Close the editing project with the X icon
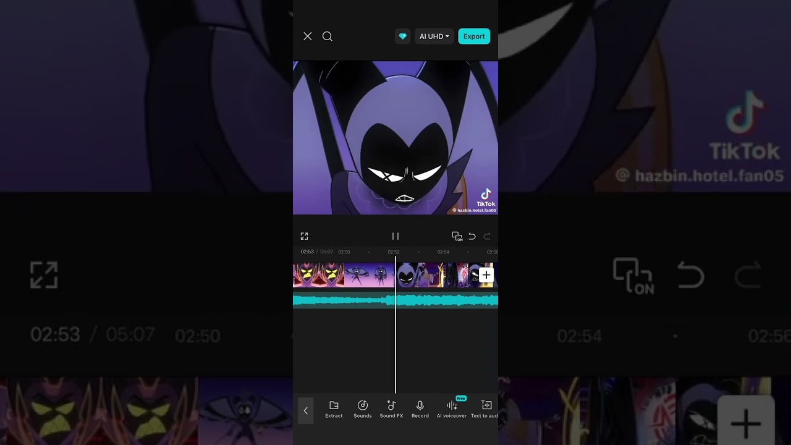 click(x=308, y=36)
